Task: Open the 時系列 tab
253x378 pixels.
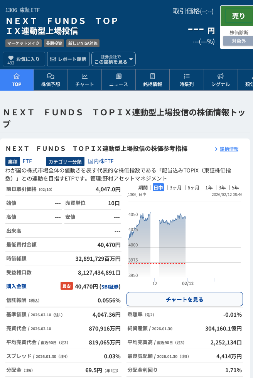Action: pos(186,80)
